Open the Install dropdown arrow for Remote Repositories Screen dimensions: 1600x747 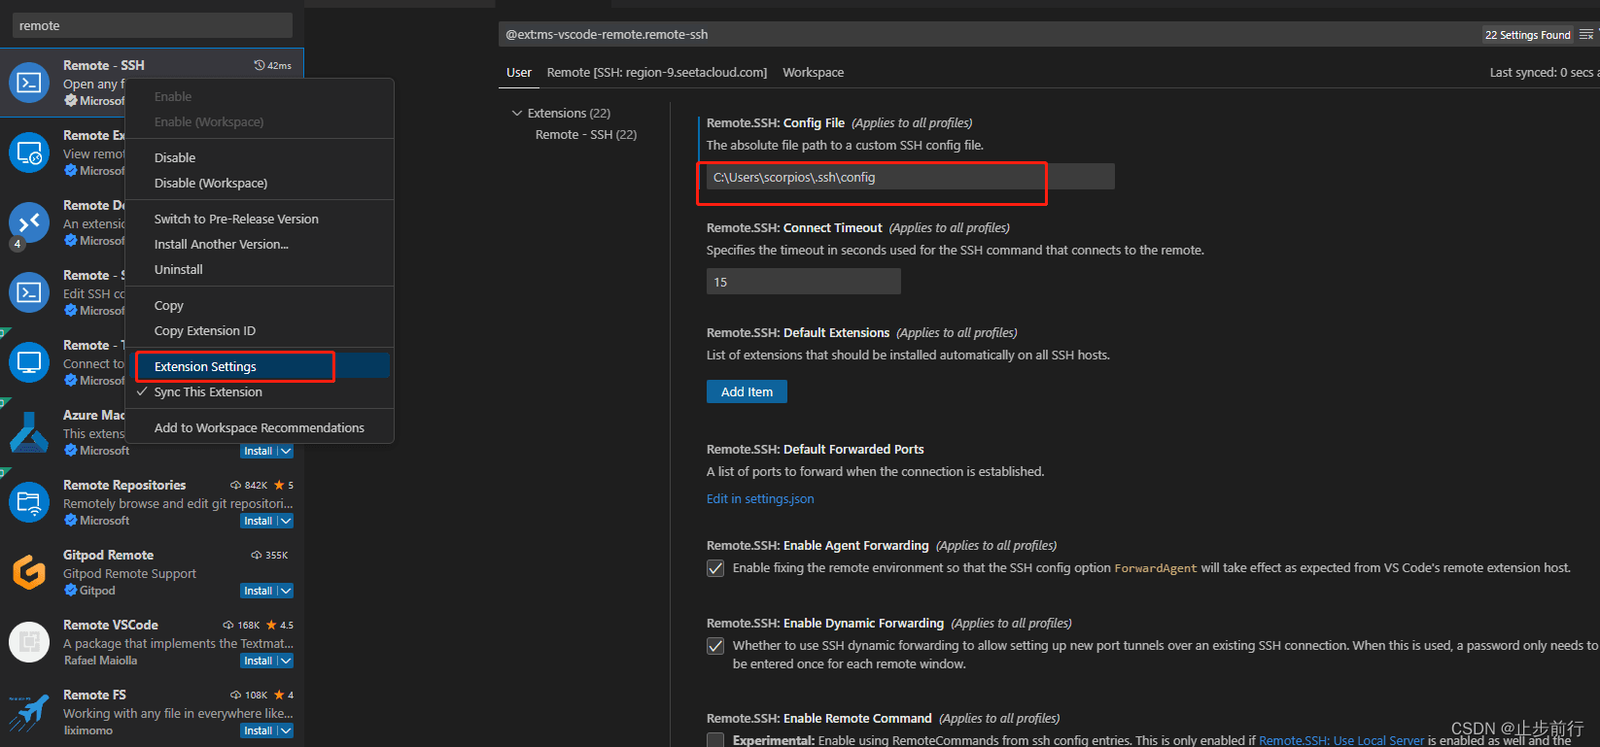(x=285, y=521)
